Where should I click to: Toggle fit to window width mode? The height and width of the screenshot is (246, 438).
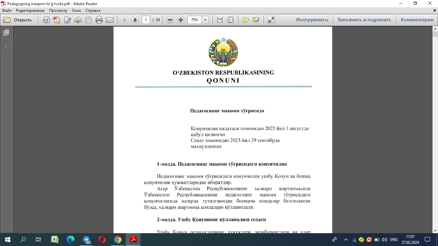[220, 20]
